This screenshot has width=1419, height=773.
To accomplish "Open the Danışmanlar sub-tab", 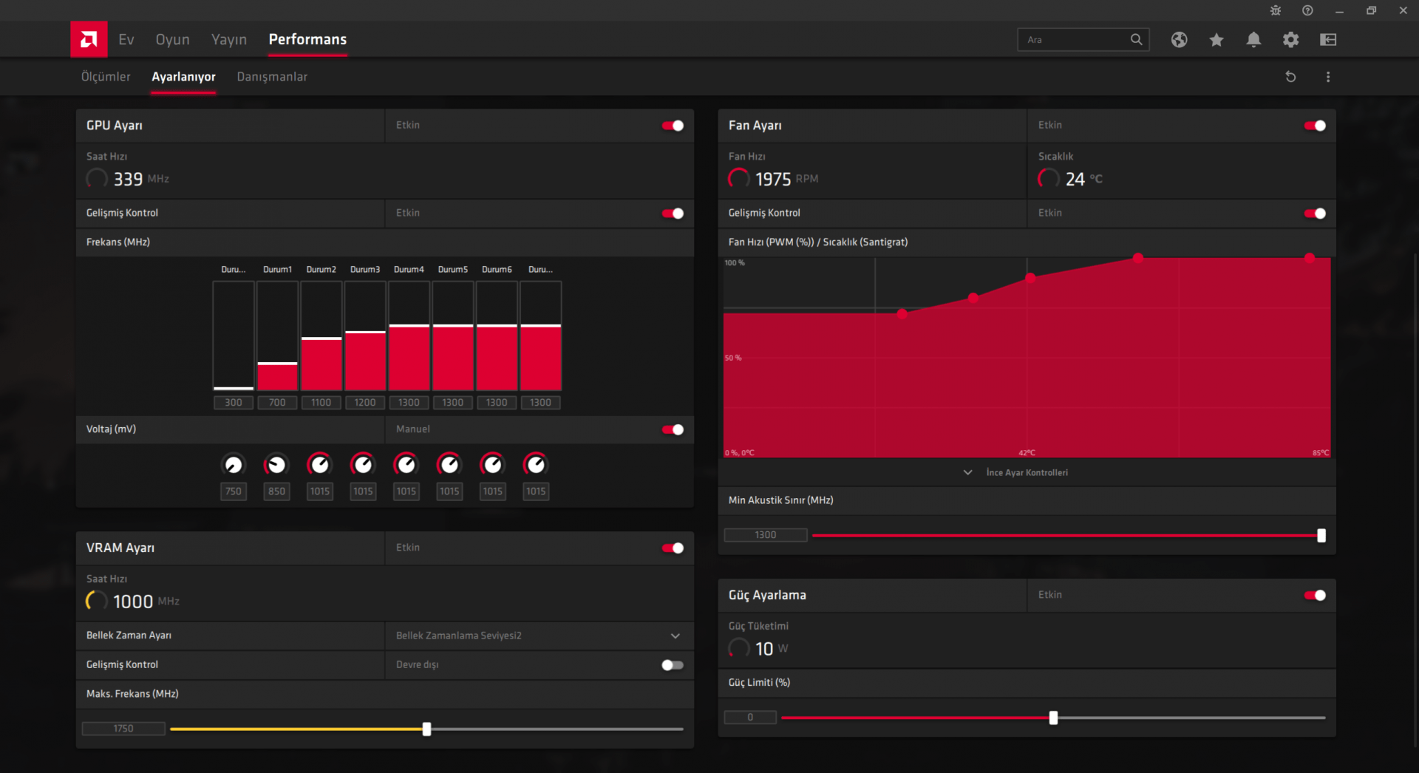I will point(272,77).
